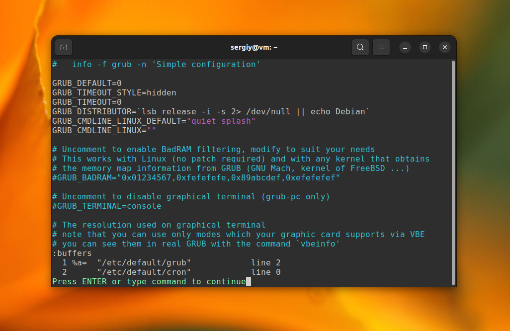The image size is (510, 331).
Task: Click the :buffers command line
Action: pyautogui.click(x=72, y=253)
